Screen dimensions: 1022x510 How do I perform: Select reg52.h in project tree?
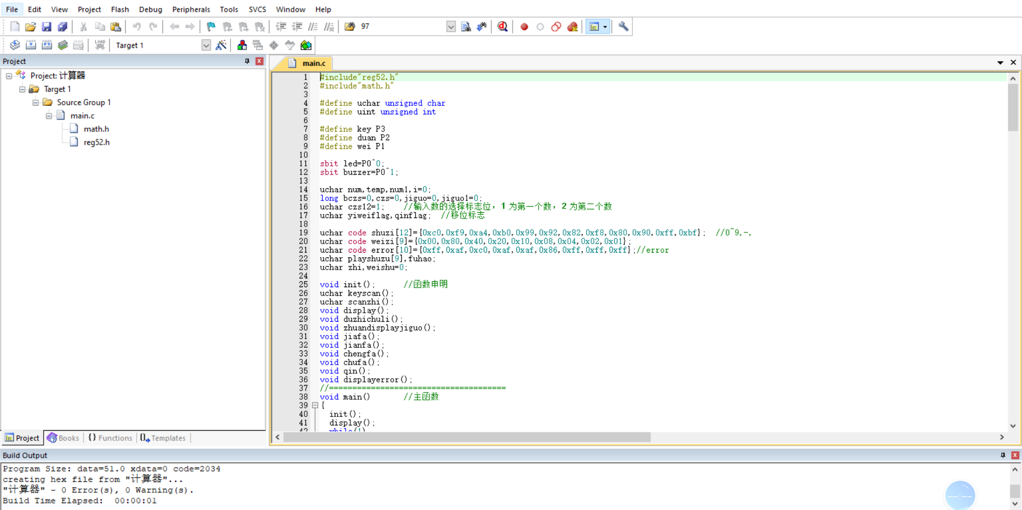pos(96,142)
